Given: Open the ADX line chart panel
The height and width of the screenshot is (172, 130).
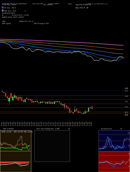Looking at the screenshot, I should (x=16, y=141).
